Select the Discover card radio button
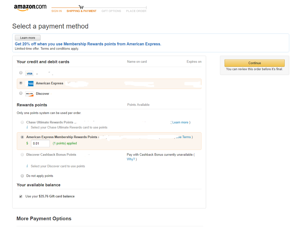The image size is (302, 228). pos(21,93)
